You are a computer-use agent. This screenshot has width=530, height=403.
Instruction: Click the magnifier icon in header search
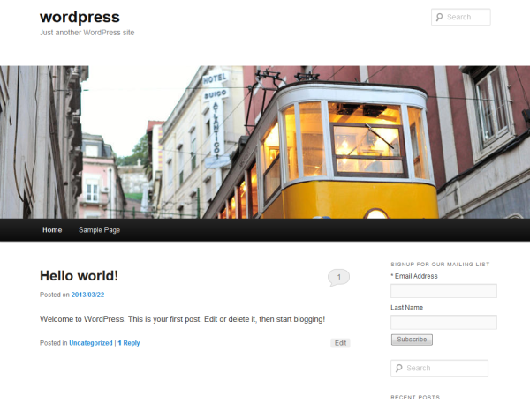click(x=439, y=17)
